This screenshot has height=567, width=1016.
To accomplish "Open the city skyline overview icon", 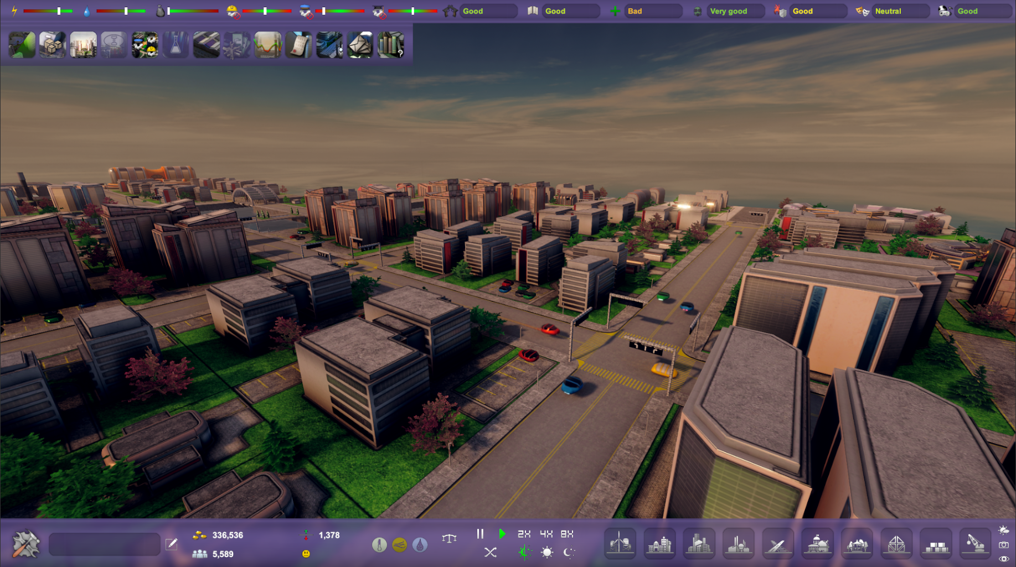I will coord(83,45).
